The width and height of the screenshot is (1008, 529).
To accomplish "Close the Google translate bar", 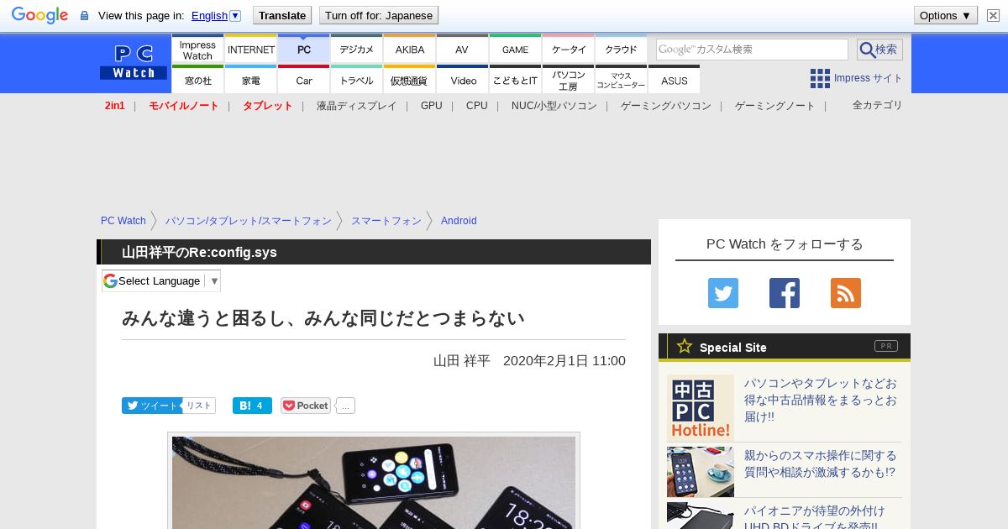I will [x=993, y=15].
